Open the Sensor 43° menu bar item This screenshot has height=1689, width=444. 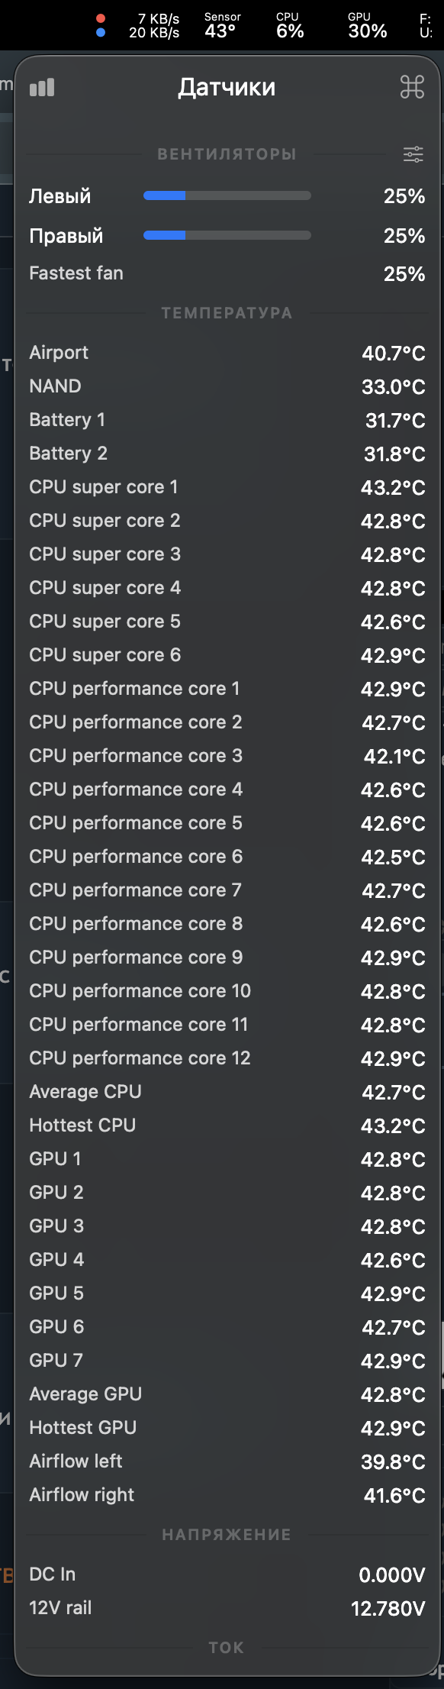[x=222, y=25]
